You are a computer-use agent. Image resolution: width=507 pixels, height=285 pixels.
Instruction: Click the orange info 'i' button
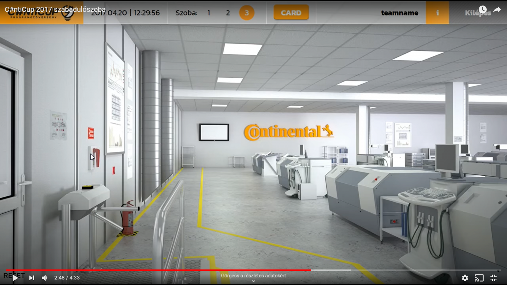pos(437,13)
